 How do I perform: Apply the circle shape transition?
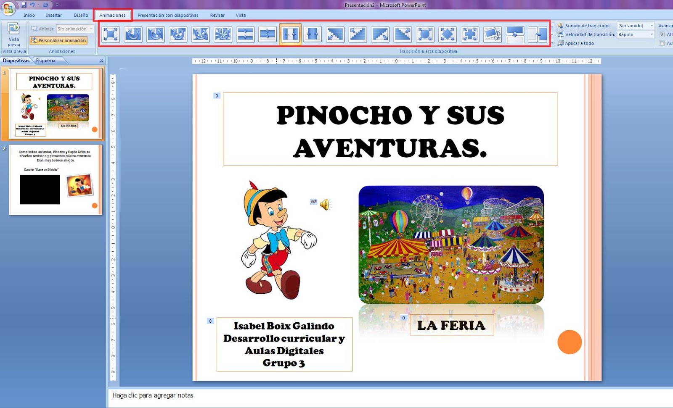click(x=425, y=34)
